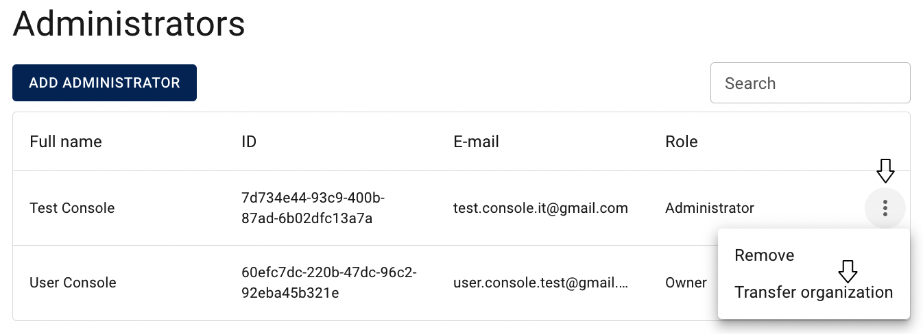Click the Administrator role cell
This screenshot has width=923, height=334.
tap(709, 208)
